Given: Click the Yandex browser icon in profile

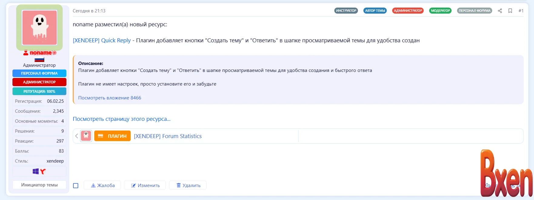Looking at the screenshot, I should pyautogui.click(x=43, y=172).
